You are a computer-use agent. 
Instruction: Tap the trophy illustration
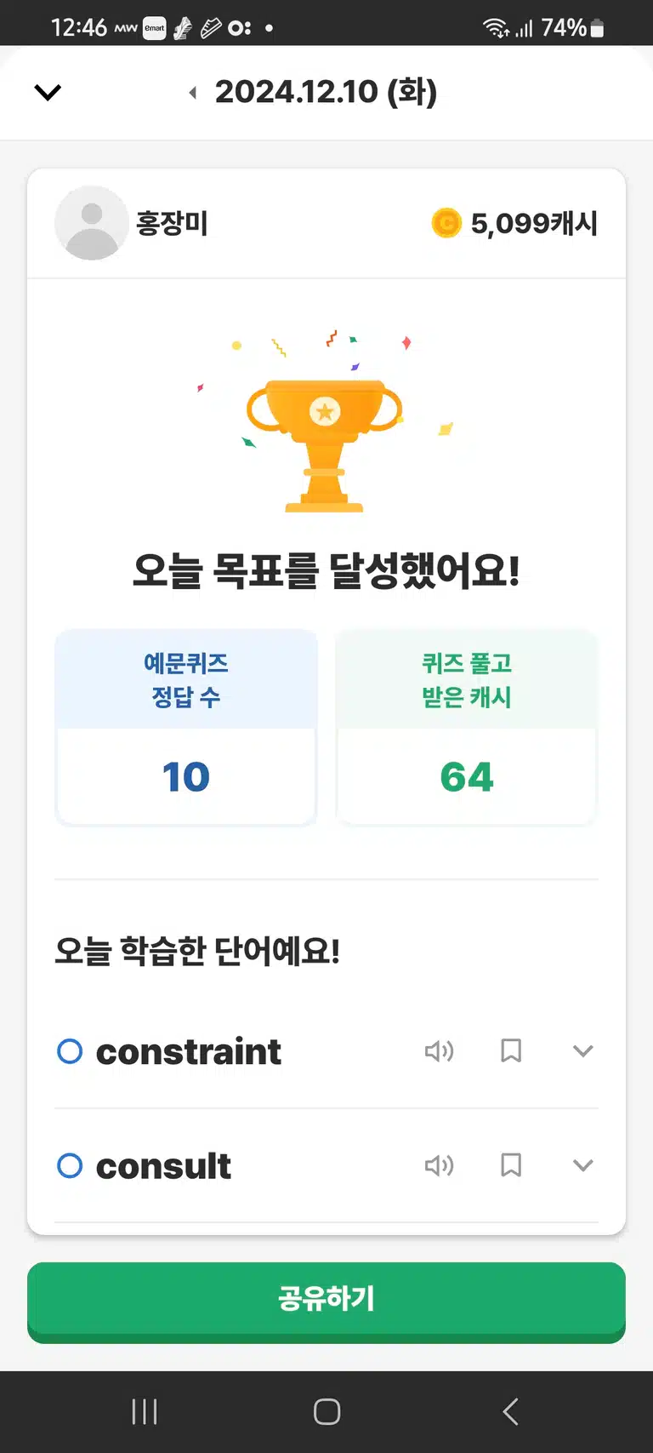pos(324,444)
